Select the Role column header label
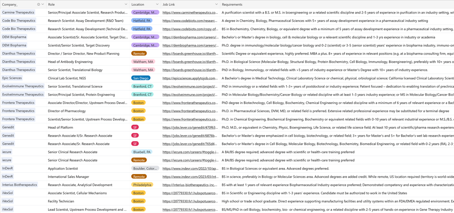This screenshot has width=454, height=213. (x=51, y=5)
